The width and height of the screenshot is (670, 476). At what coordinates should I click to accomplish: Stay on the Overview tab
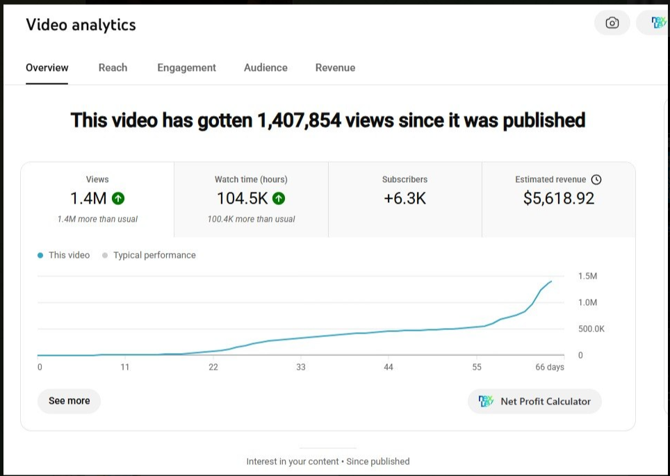coord(47,68)
